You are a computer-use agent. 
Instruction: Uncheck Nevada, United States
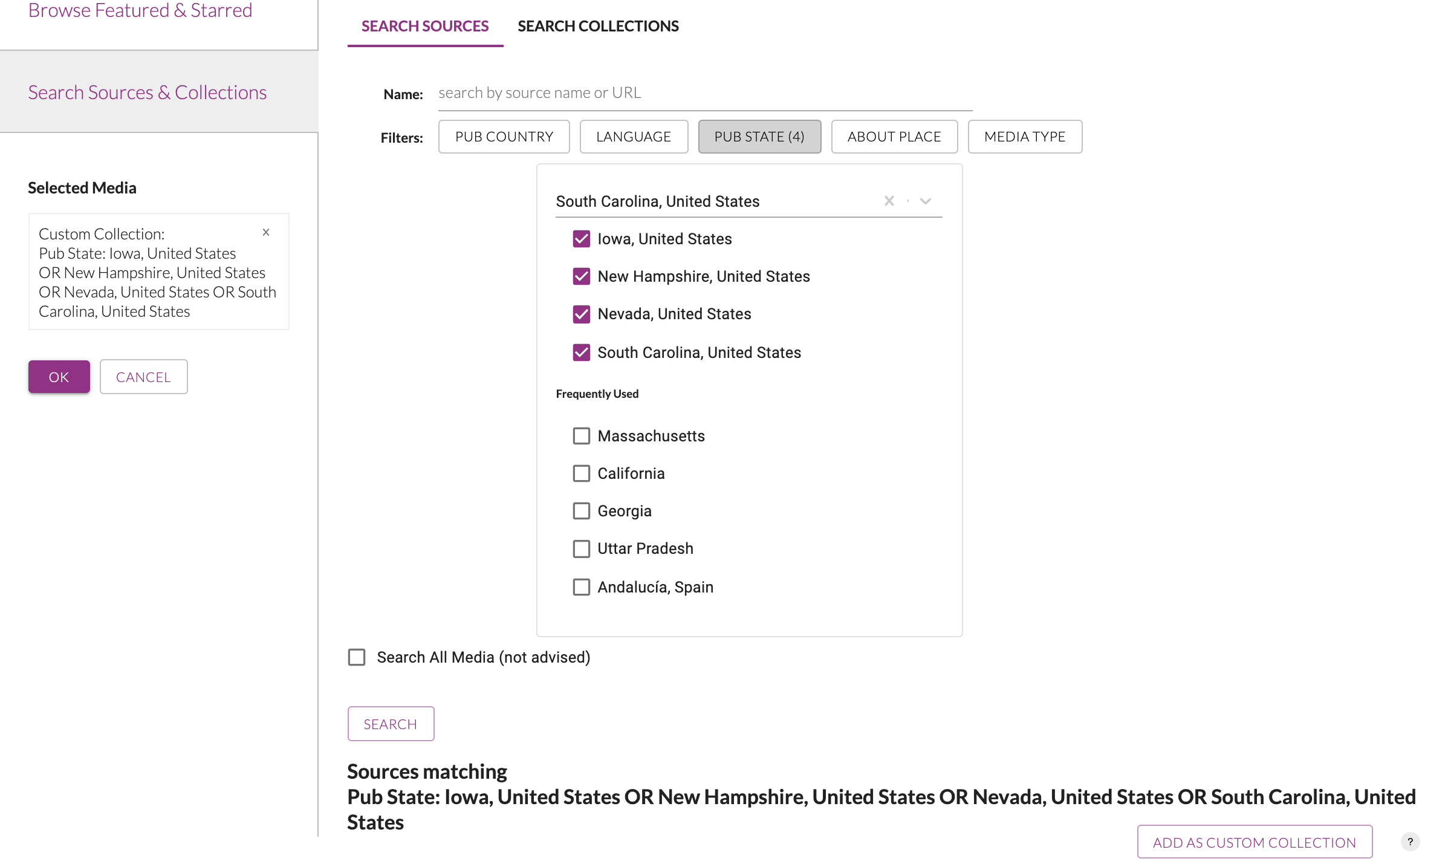click(581, 314)
